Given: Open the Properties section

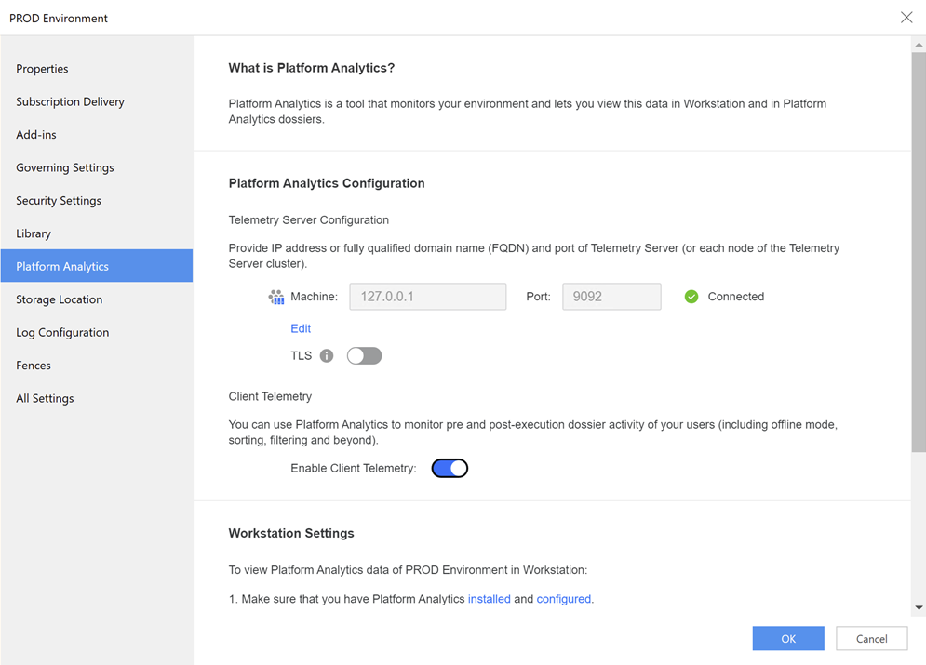Looking at the screenshot, I should point(42,69).
